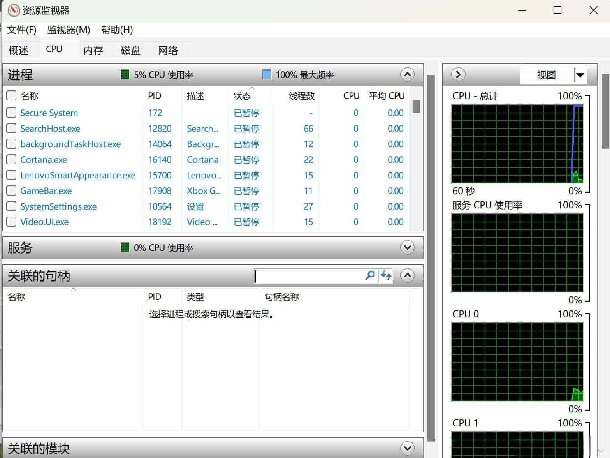Collapse the graphs panel using the arrow icon
This screenshot has height=458, width=610.
pos(458,74)
